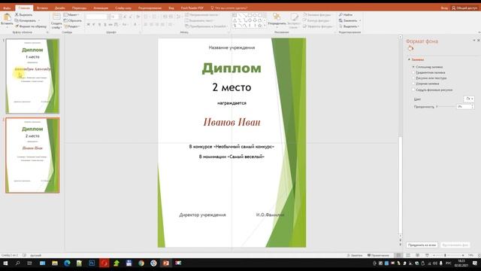Collapse the Fill (Заливка) section
Viewport: 481px width, 271px height.
click(x=409, y=59)
